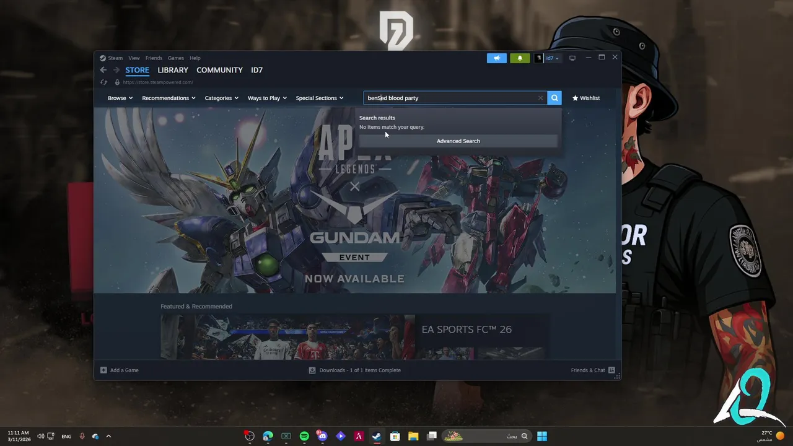Click the Advanced Search button
Viewport: 793px width, 446px height.
(458, 141)
